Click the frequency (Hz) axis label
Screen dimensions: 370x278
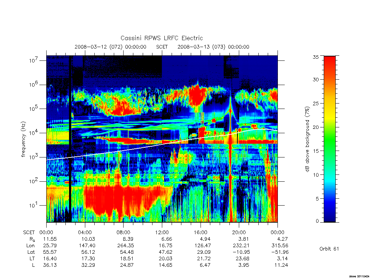click(x=23, y=139)
